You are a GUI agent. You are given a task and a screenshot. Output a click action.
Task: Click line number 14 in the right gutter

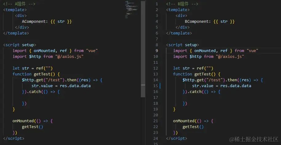[156, 80]
